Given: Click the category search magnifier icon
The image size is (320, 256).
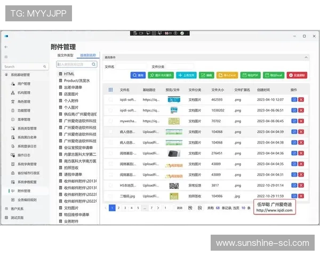Looking at the screenshot, I should 94,65.
